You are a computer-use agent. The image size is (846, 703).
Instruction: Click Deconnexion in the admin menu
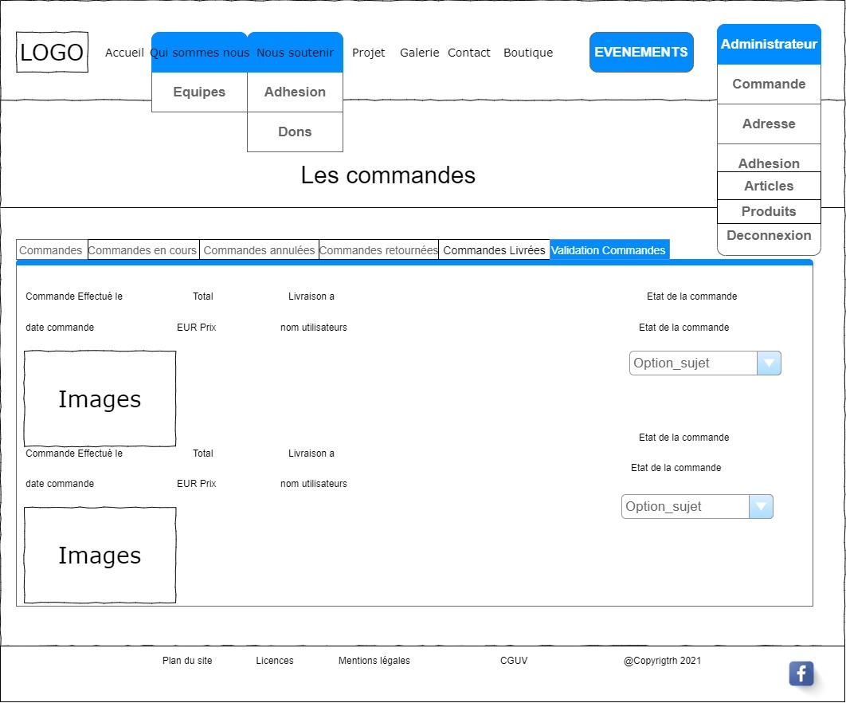click(x=769, y=236)
